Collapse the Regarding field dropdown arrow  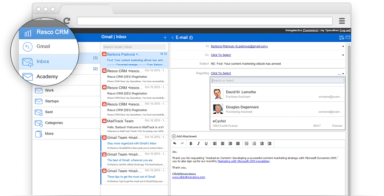(343, 73)
